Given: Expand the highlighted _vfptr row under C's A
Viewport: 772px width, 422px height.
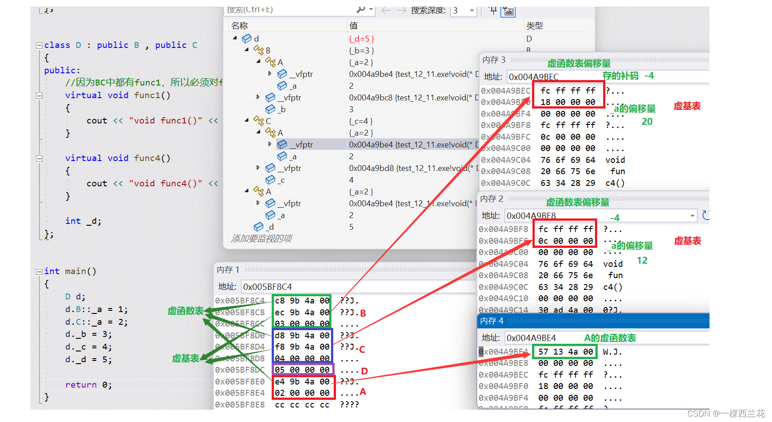Looking at the screenshot, I should tap(270, 144).
